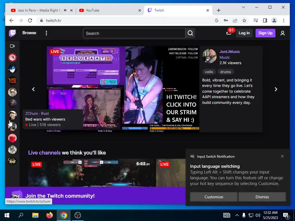Bookmark this page with the star icon
Screen dimensions: 295x221
[244, 20]
